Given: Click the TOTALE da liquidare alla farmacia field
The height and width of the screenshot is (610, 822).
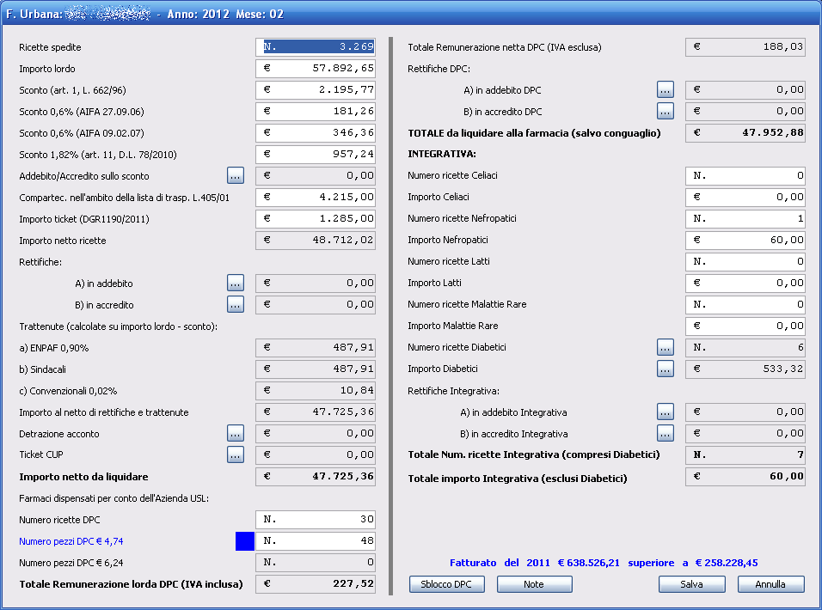Looking at the screenshot, I should click(745, 133).
